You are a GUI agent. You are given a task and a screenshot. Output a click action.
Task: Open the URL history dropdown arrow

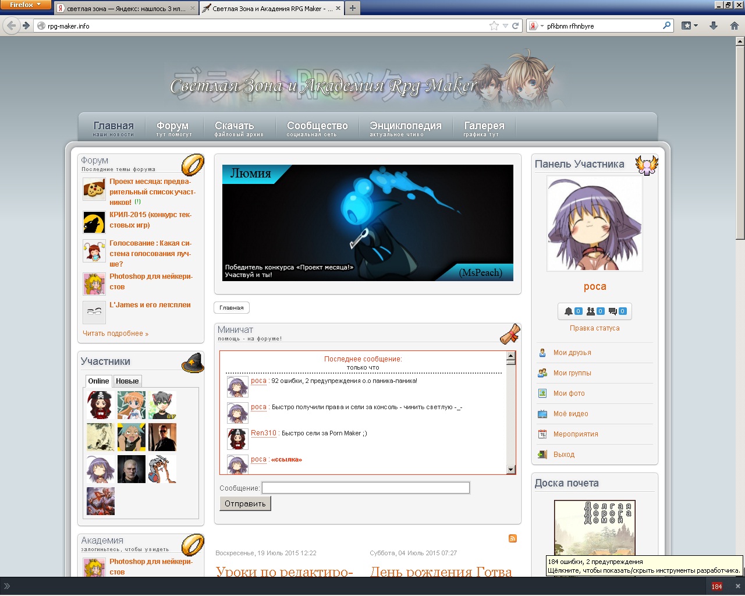click(x=505, y=26)
